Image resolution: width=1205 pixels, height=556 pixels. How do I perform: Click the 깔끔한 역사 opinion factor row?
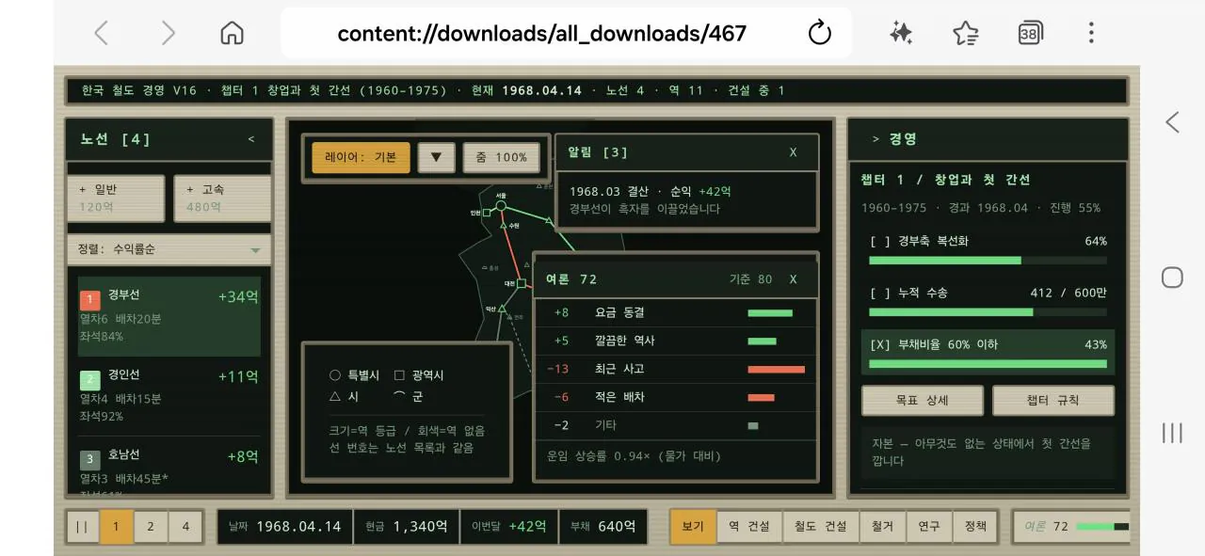point(675,341)
